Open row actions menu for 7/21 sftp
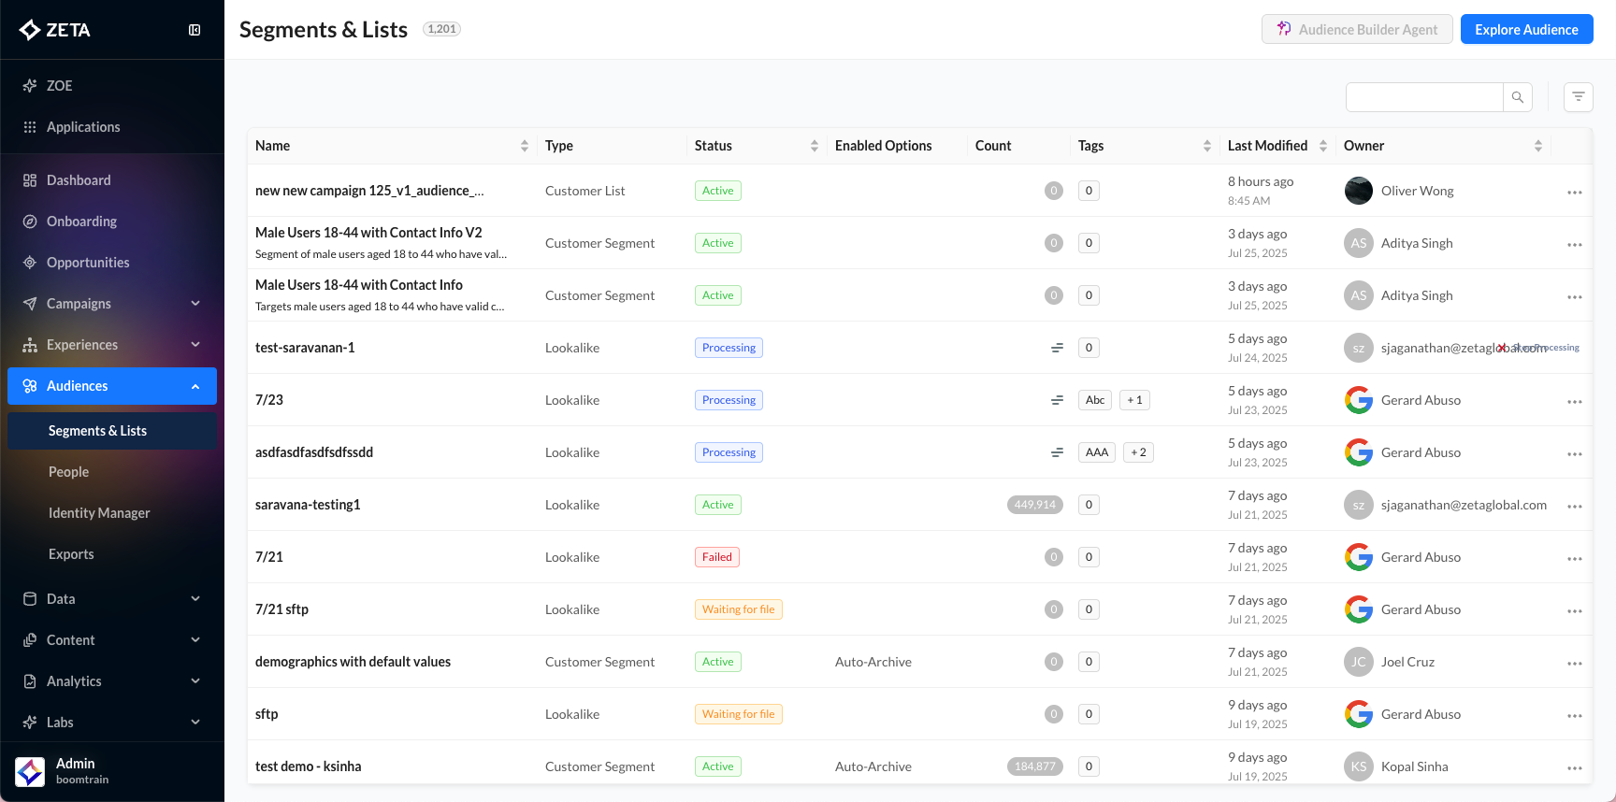This screenshot has width=1616, height=802. point(1574,610)
